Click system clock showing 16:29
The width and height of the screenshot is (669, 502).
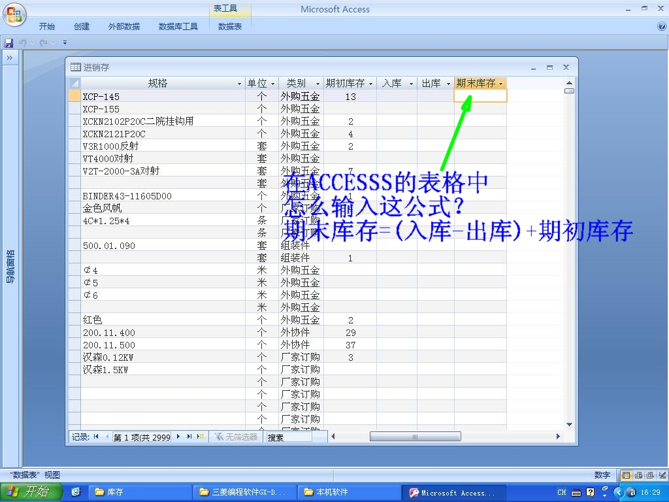coord(650,493)
